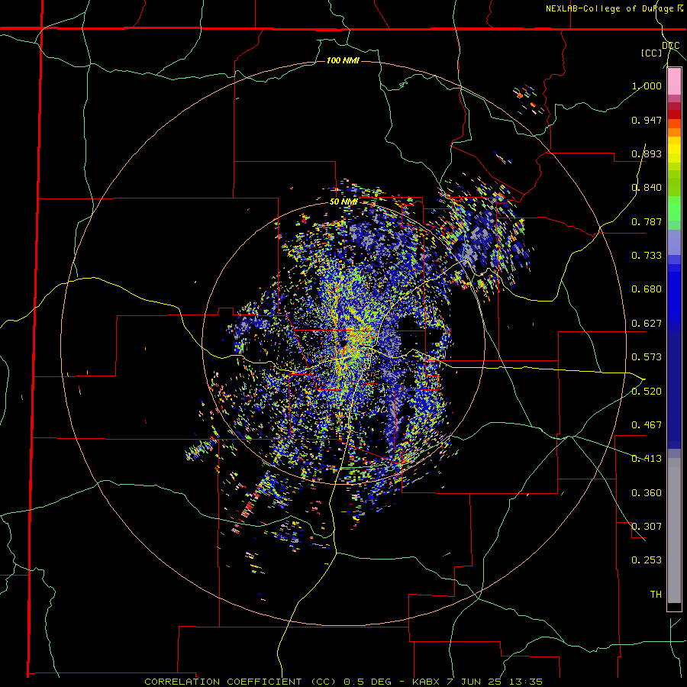Click the DCC label above the color bar
This screenshot has width=687, height=687.
pyautogui.click(x=671, y=45)
